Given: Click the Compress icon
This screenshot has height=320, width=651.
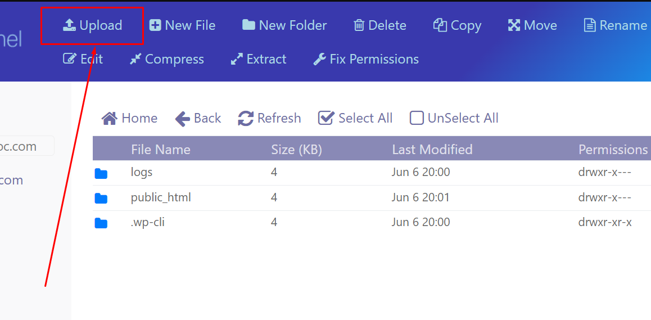Looking at the screenshot, I should [135, 59].
